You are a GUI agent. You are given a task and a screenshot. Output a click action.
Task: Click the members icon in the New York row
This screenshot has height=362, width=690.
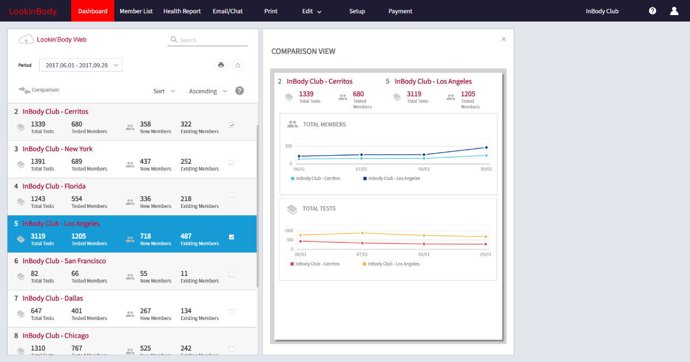tap(130, 165)
